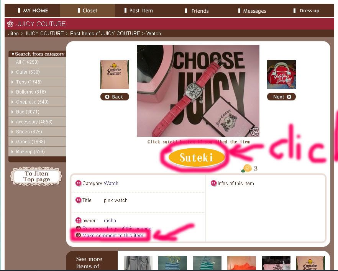Open the Cupcake Couture shirt thumbnail
338x271 pixels.
pyautogui.click(x=115, y=74)
